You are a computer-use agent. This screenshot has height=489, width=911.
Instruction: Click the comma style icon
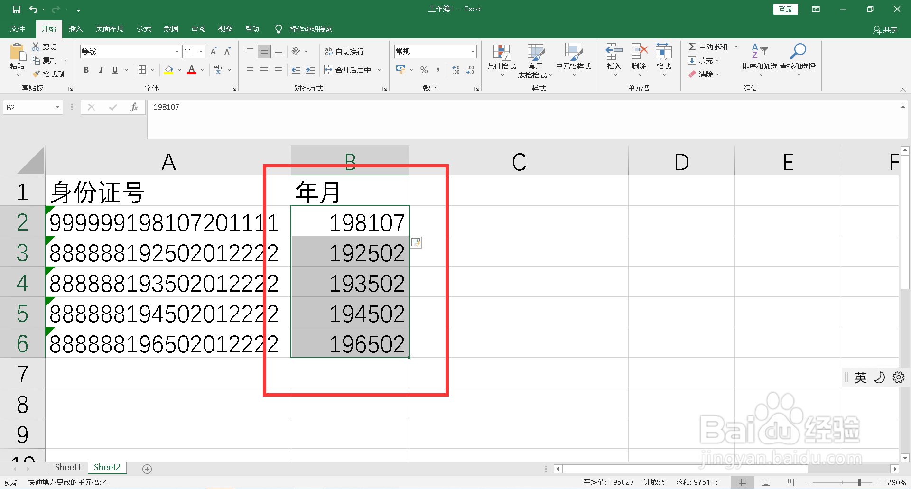[438, 70]
